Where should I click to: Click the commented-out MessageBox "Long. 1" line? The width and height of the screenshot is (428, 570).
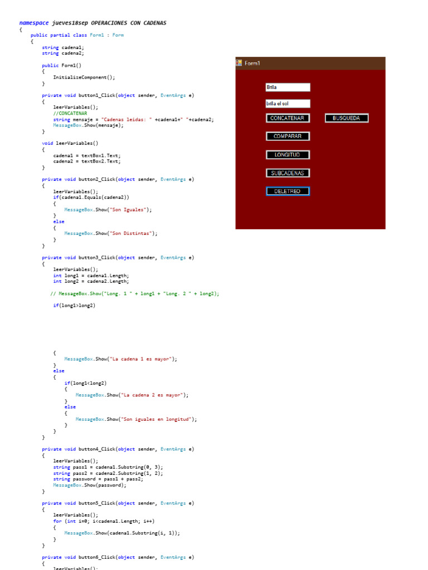tap(135, 294)
